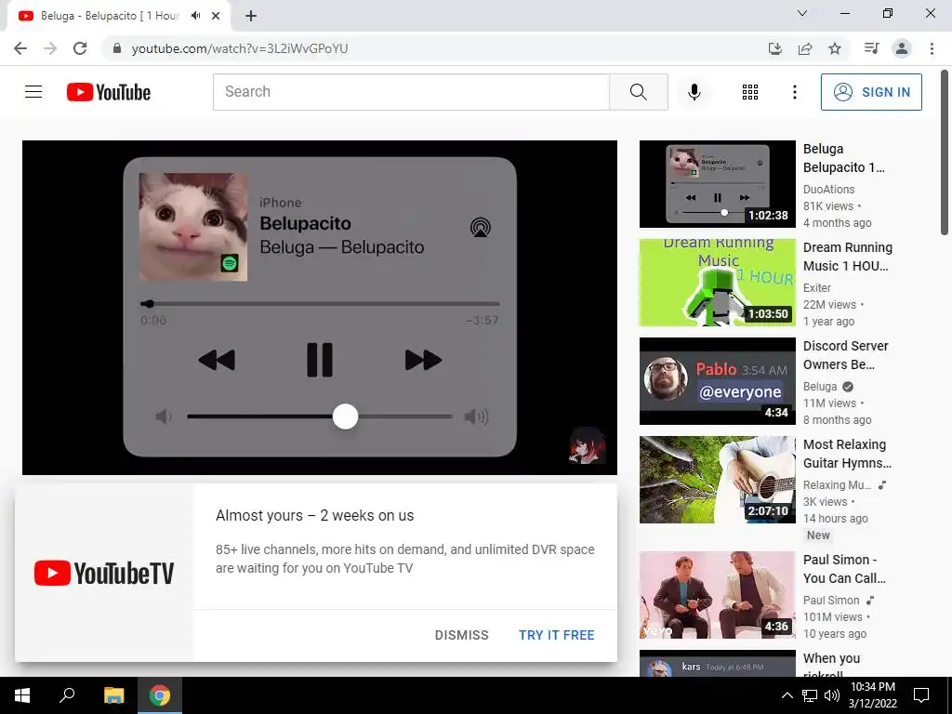Click the YouTubeTV logo in promo
Screen dimensions: 952x714
[x=104, y=573]
